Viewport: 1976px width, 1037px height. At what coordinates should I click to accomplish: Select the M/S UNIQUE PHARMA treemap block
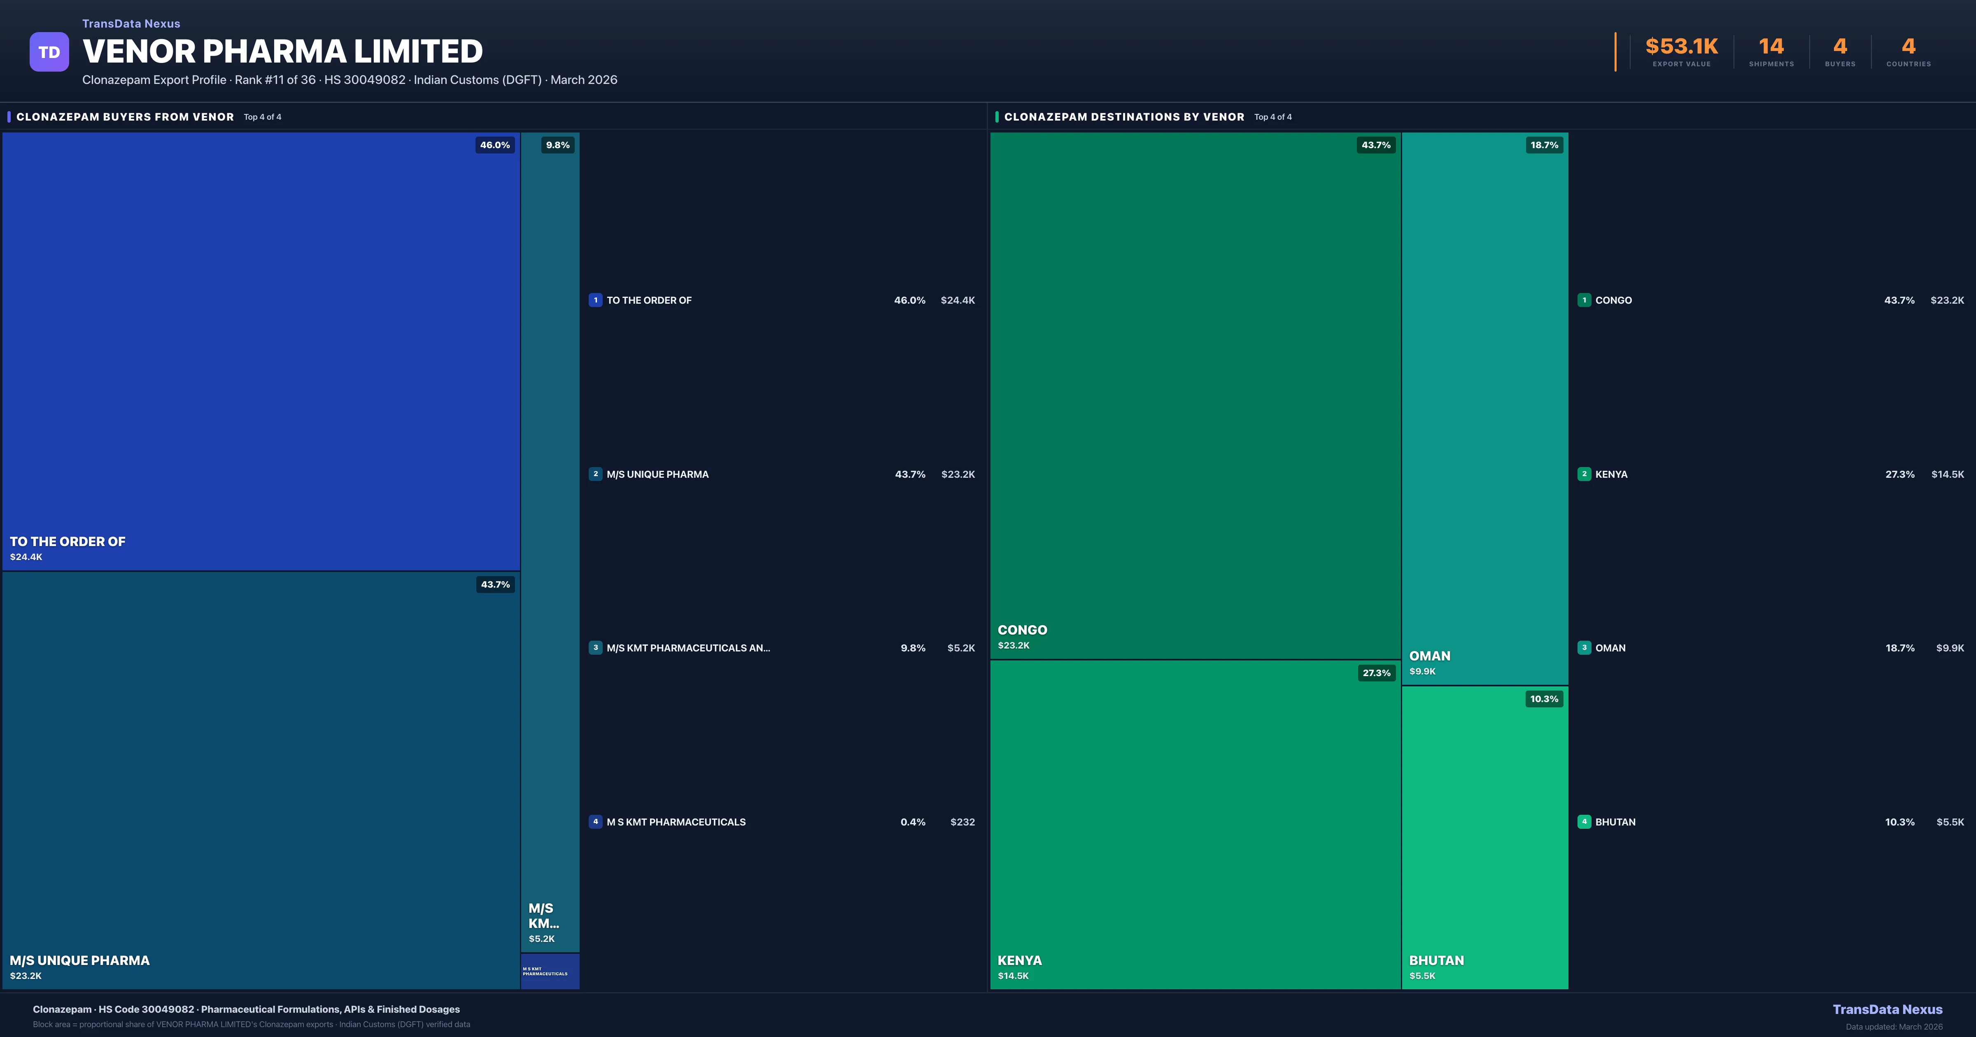(261, 780)
